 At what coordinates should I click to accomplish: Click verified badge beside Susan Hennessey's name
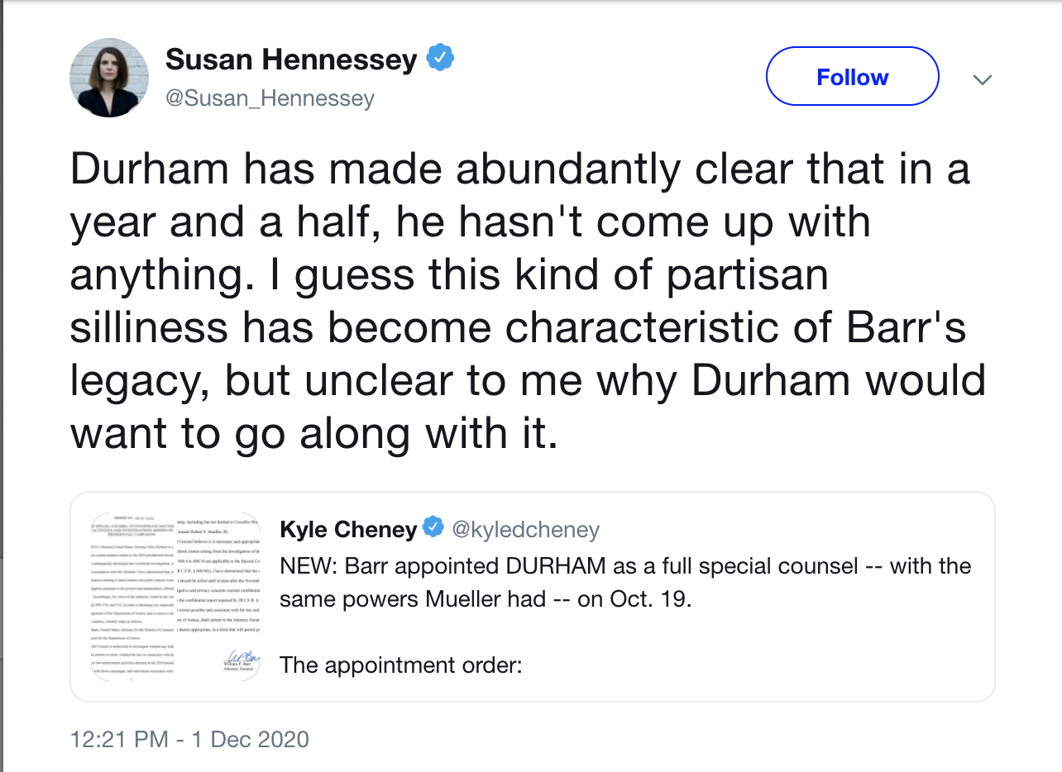439,60
